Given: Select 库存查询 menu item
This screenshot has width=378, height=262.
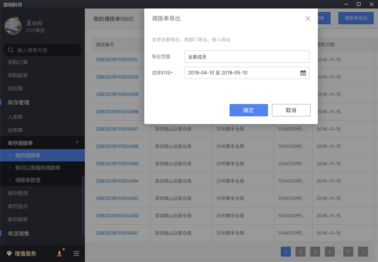Looking at the screenshot, I should (x=18, y=193).
